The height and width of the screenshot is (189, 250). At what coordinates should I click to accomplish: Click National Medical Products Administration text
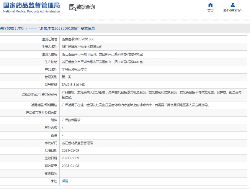click(x=32, y=11)
